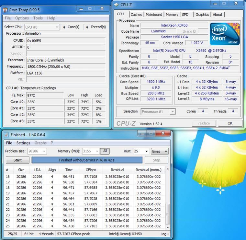Switch to Memory tab in CPU-Z
Viewport: 246px width, 240px height.
[172, 15]
